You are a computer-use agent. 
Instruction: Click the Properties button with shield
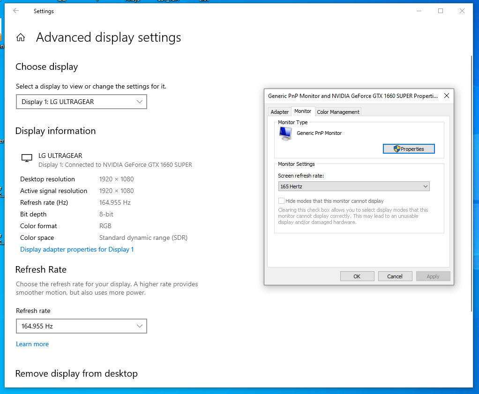click(x=409, y=149)
